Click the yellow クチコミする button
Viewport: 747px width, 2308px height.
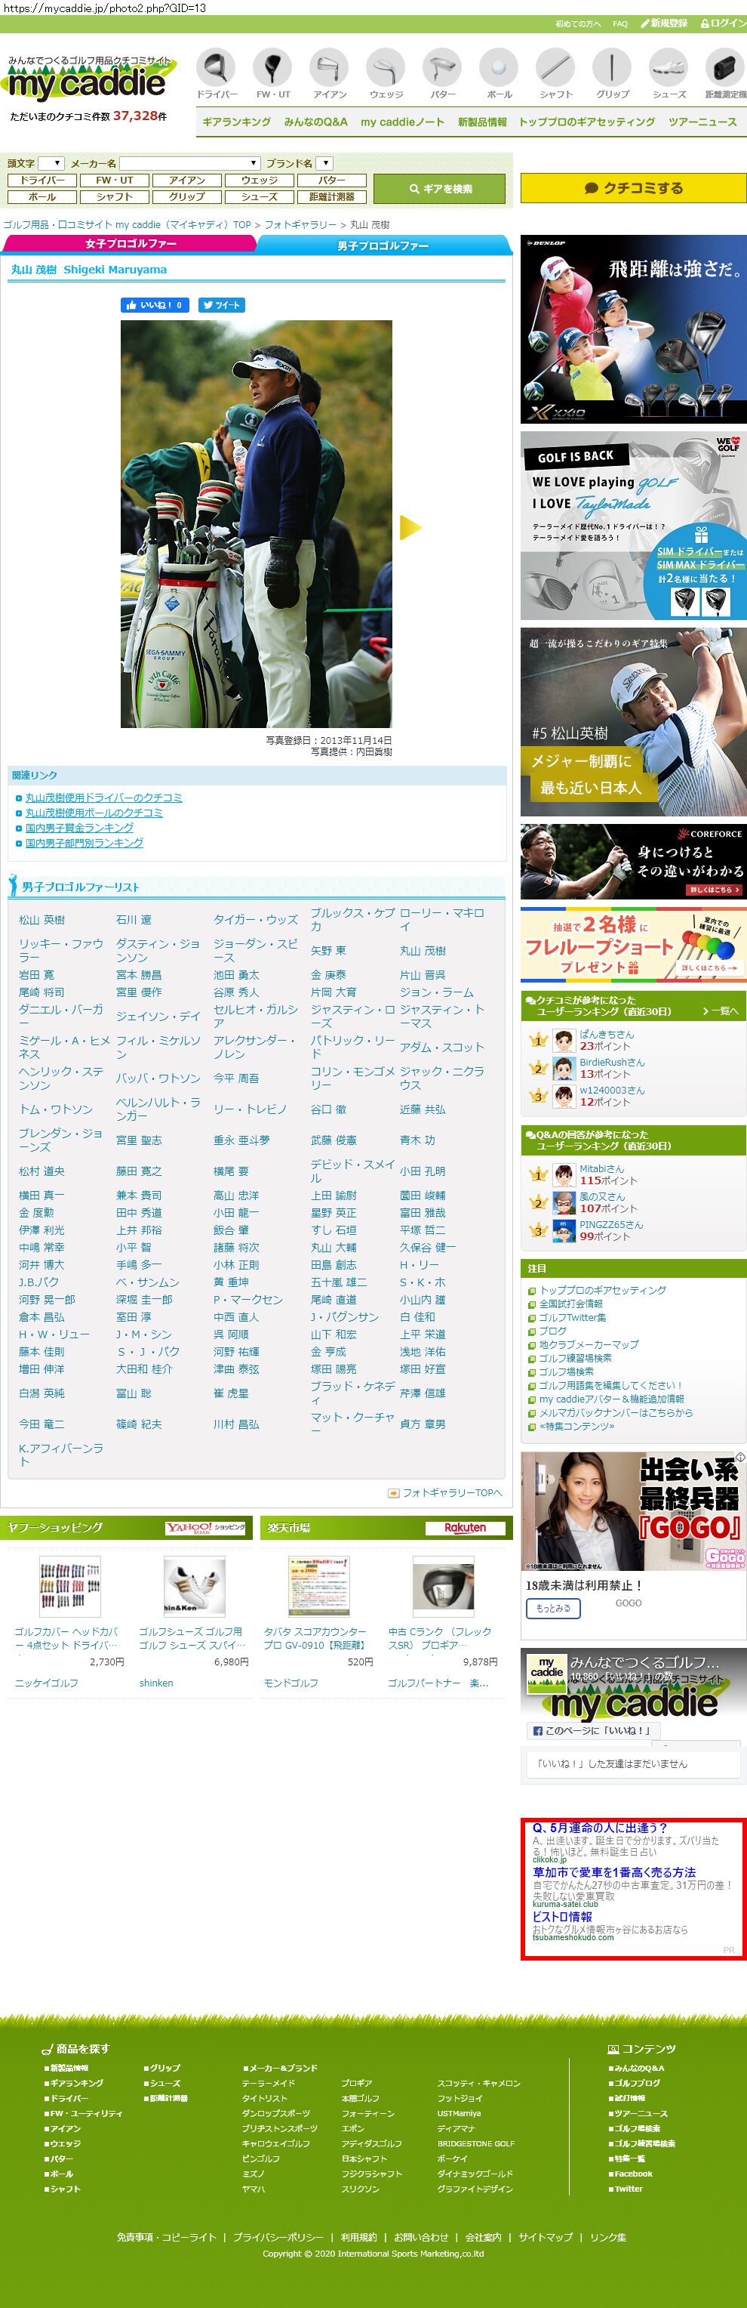coord(632,188)
